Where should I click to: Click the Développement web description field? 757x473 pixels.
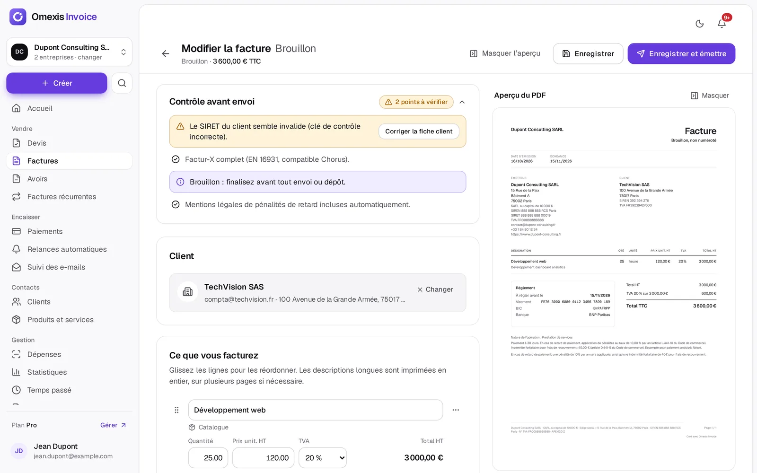tap(316, 410)
